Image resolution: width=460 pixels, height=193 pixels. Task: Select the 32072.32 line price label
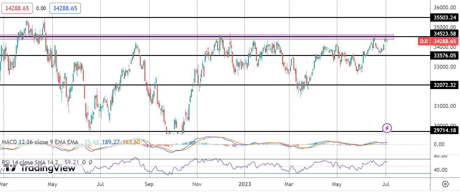(445, 85)
